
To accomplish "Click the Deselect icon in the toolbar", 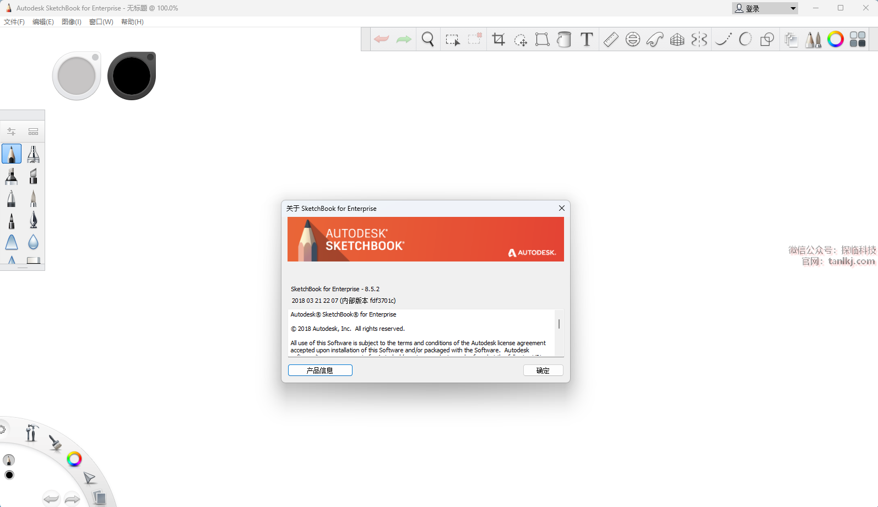I will pos(475,39).
